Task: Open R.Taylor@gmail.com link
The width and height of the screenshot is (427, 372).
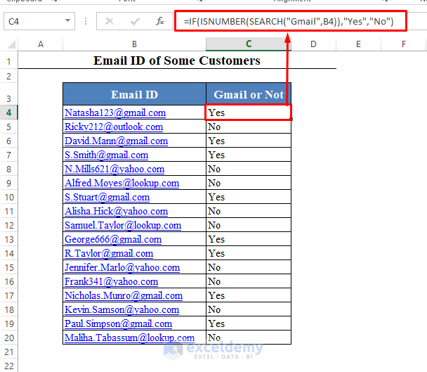Action: point(109,254)
